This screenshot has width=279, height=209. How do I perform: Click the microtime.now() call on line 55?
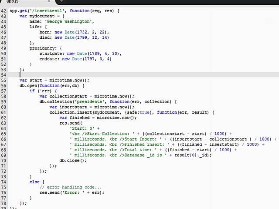point(69,80)
